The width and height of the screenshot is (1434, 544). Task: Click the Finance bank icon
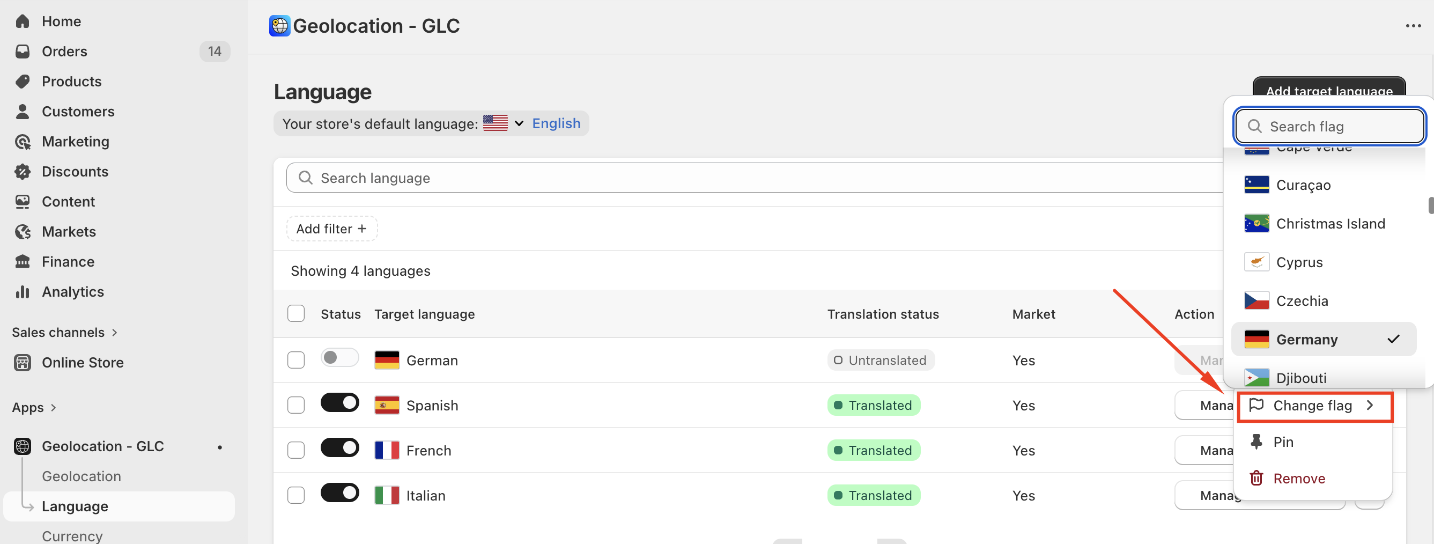[x=23, y=262]
